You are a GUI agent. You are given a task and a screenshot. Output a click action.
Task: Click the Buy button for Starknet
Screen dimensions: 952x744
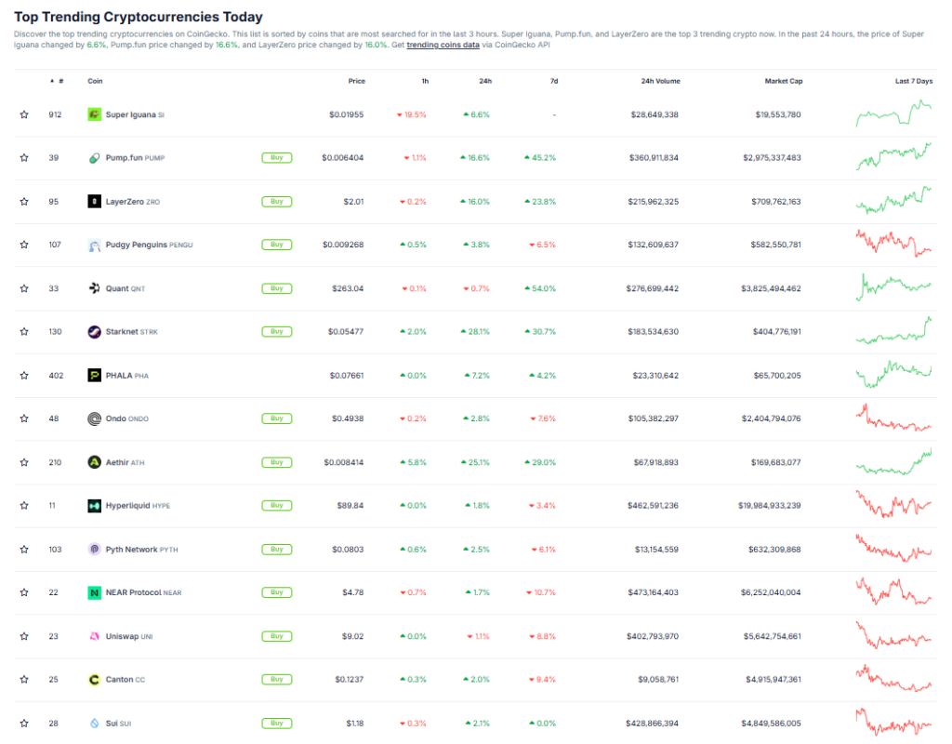point(277,332)
